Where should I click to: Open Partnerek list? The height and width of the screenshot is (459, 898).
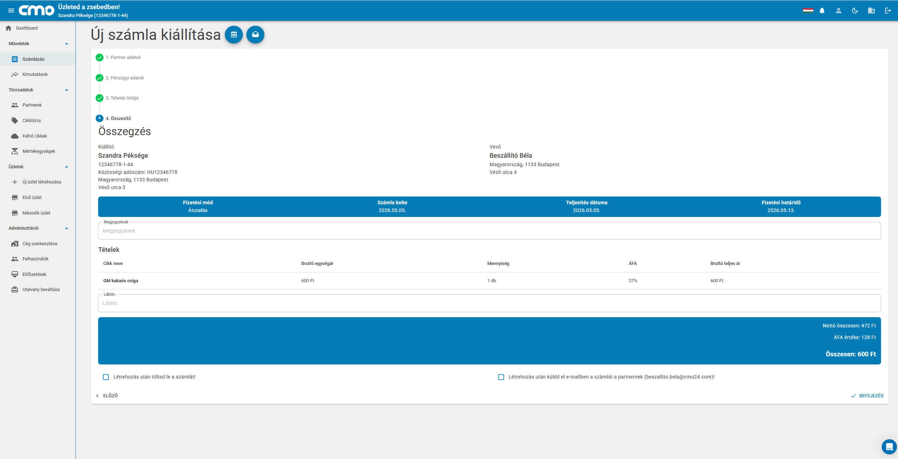click(38, 105)
